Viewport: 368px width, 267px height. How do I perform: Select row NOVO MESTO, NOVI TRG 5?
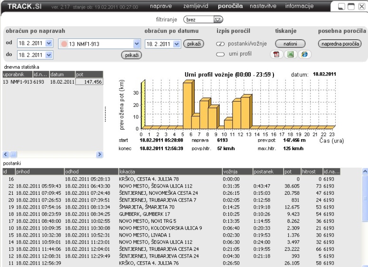tap(171, 221)
